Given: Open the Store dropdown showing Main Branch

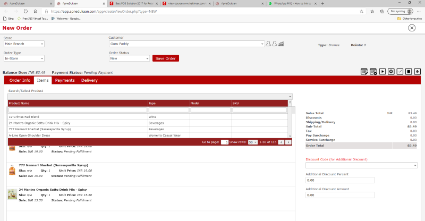Looking at the screenshot, I should click(x=24, y=44).
